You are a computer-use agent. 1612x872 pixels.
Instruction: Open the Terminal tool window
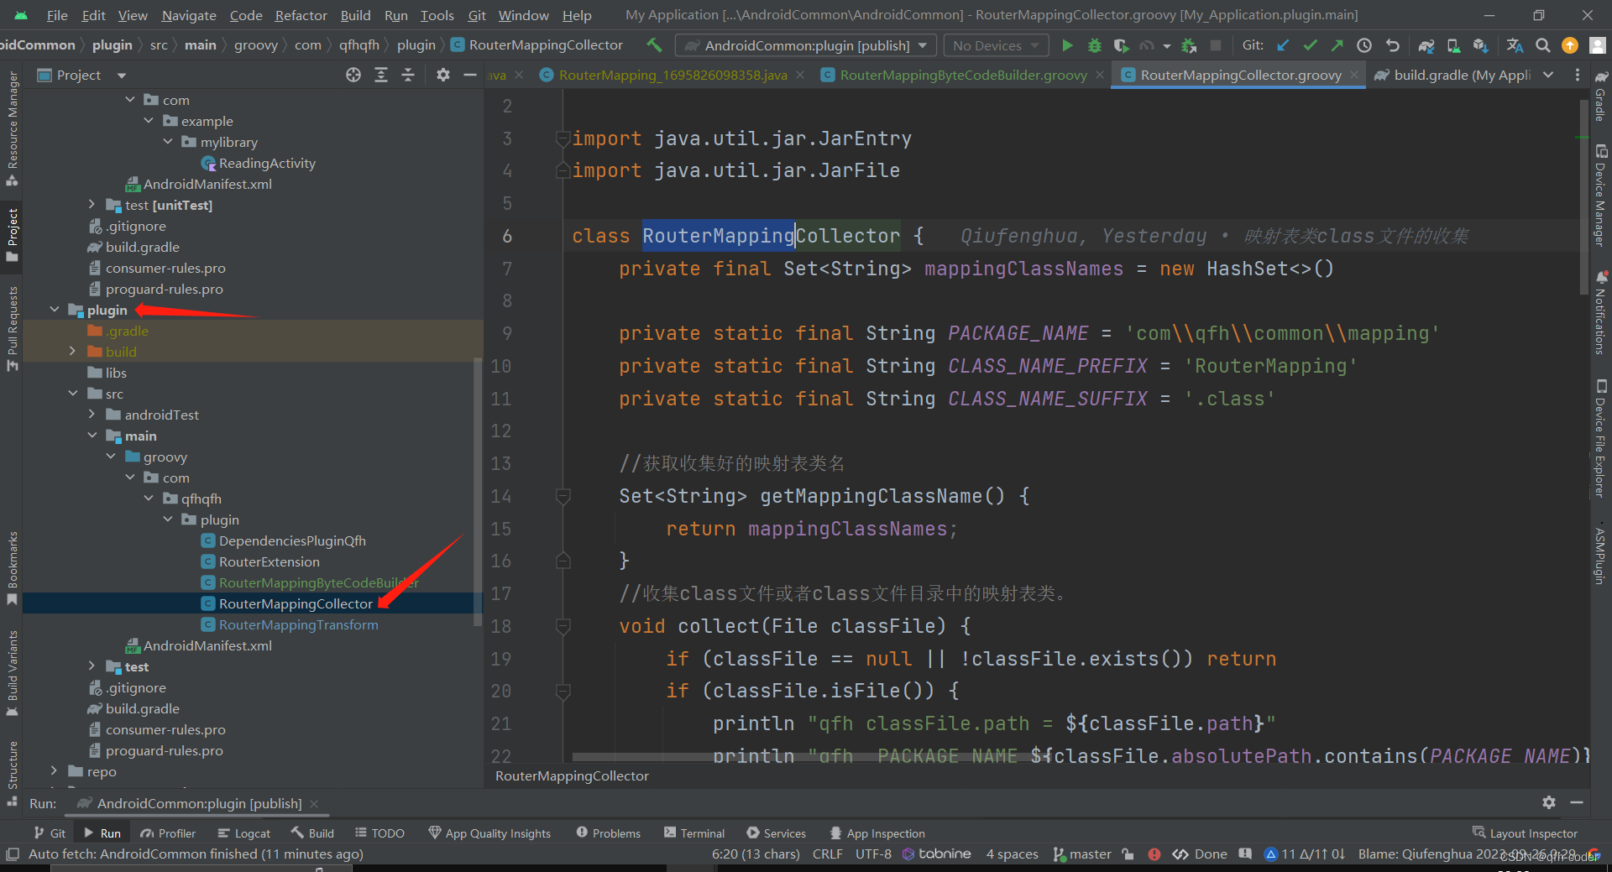pyautogui.click(x=694, y=833)
